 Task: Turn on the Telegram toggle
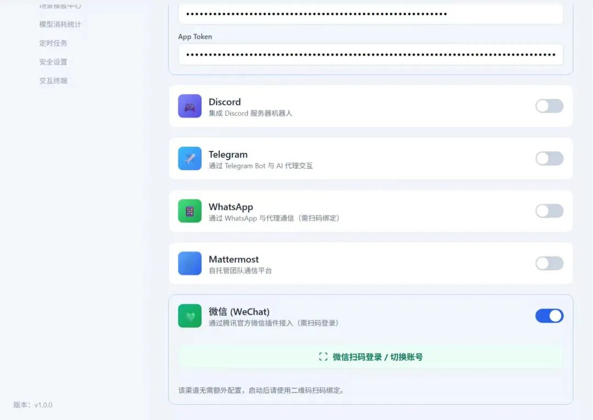(549, 159)
